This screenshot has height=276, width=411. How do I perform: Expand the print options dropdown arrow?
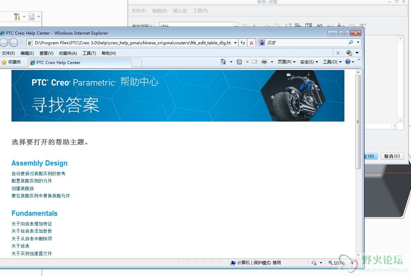coord(272,62)
